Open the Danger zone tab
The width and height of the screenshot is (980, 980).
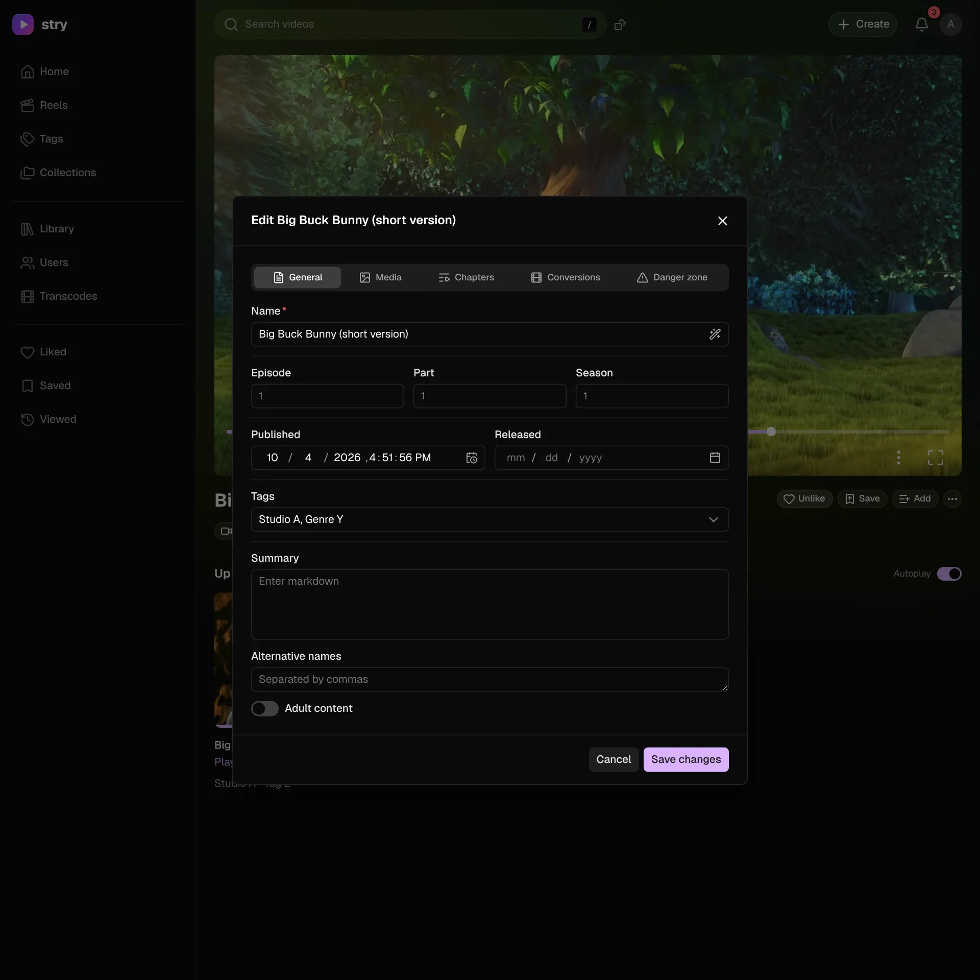tap(672, 277)
